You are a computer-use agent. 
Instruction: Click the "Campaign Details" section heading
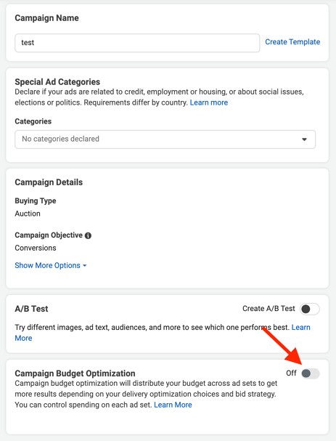click(x=49, y=182)
